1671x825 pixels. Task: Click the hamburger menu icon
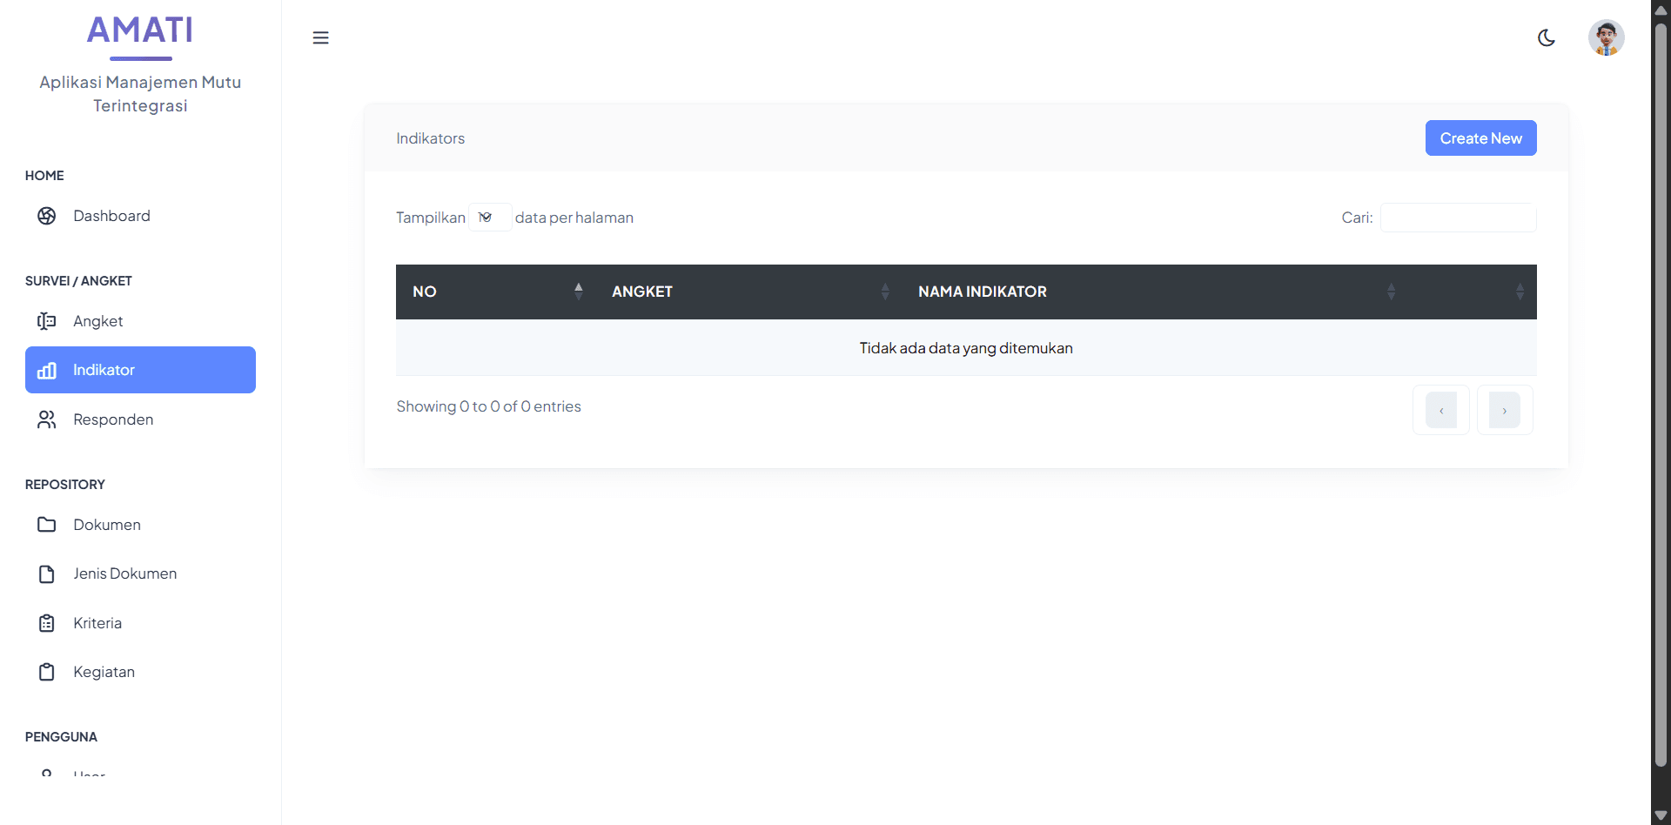tap(320, 37)
